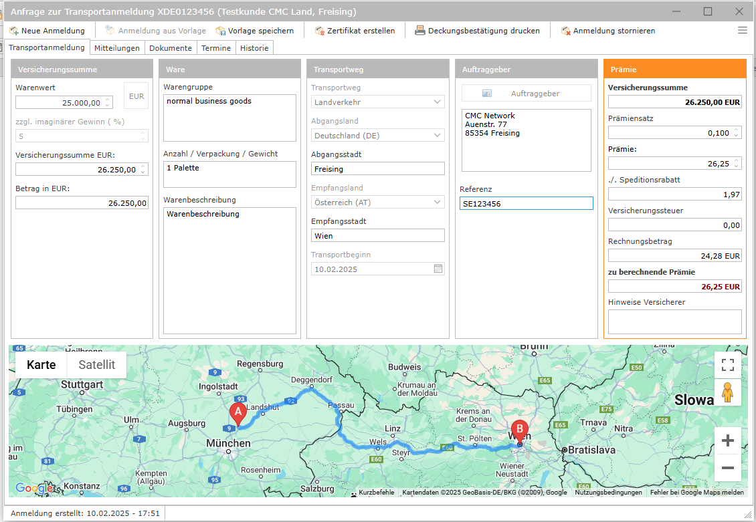Select the Karte map view
Image resolution: width=756 pixels, height=522 pixels.
(41, 365)
